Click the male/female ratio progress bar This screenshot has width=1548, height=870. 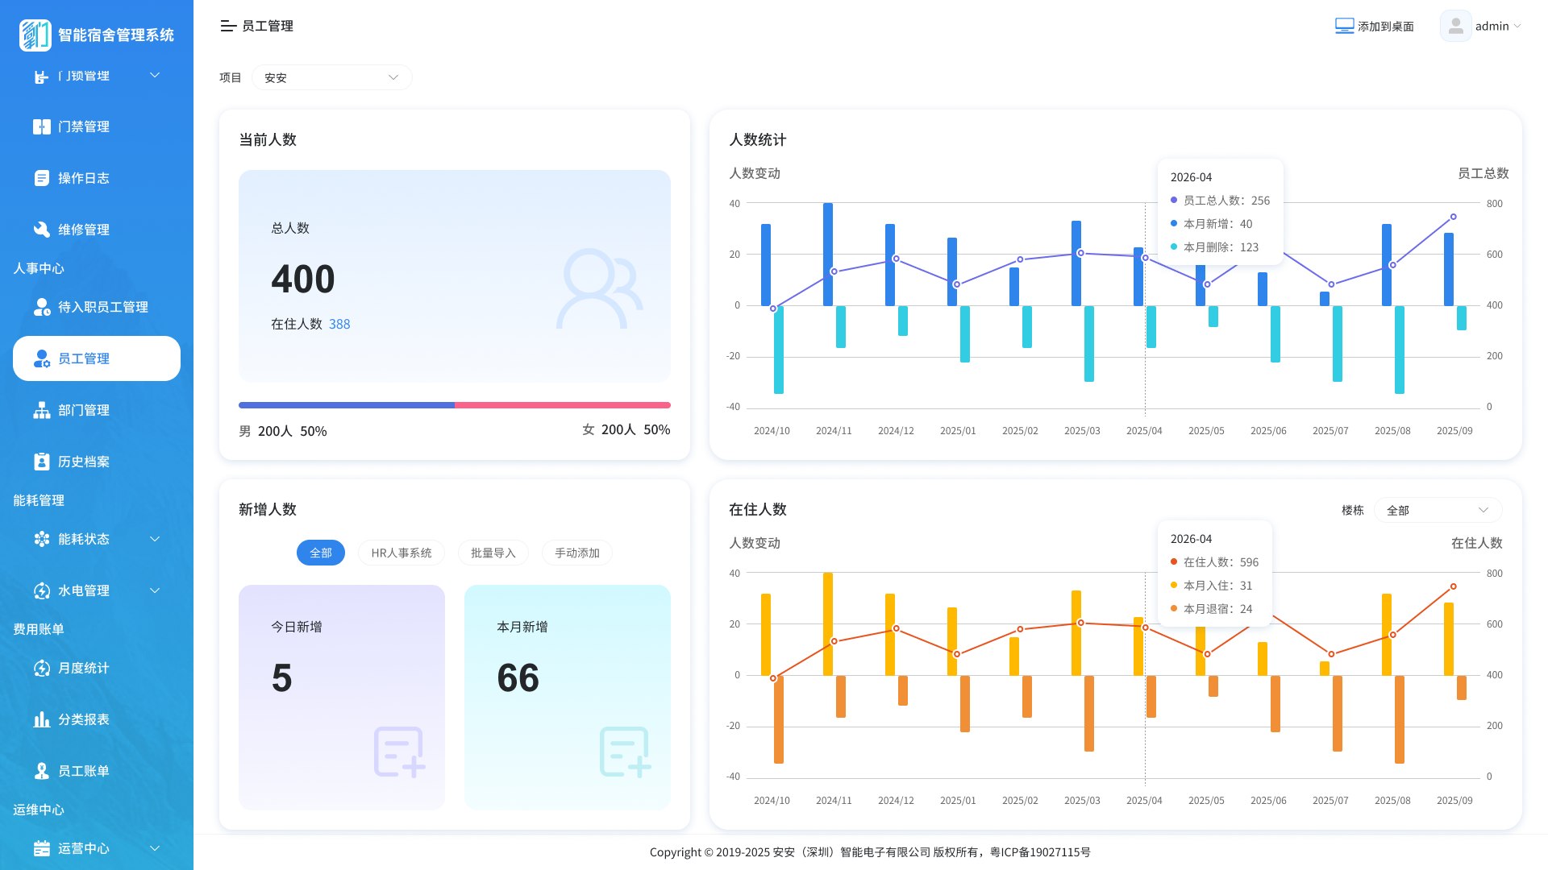[455, 405]
